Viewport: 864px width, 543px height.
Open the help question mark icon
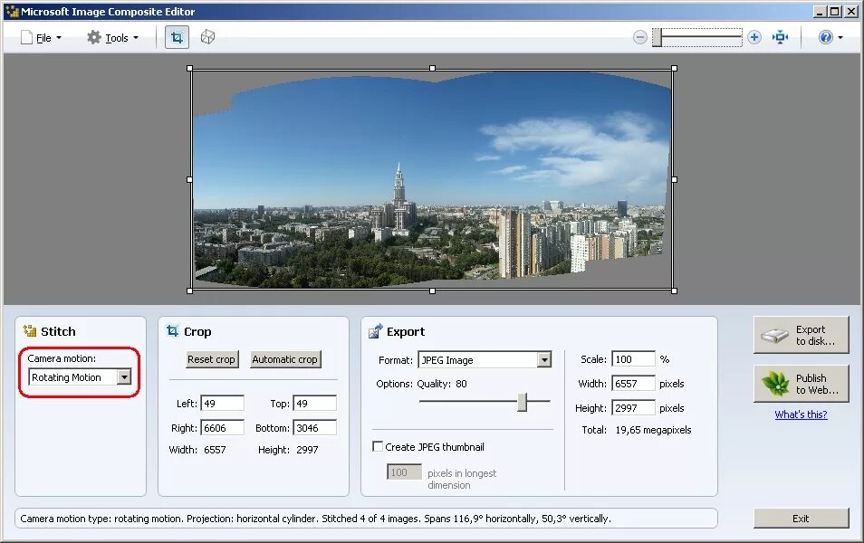click(x=825, y=37)
